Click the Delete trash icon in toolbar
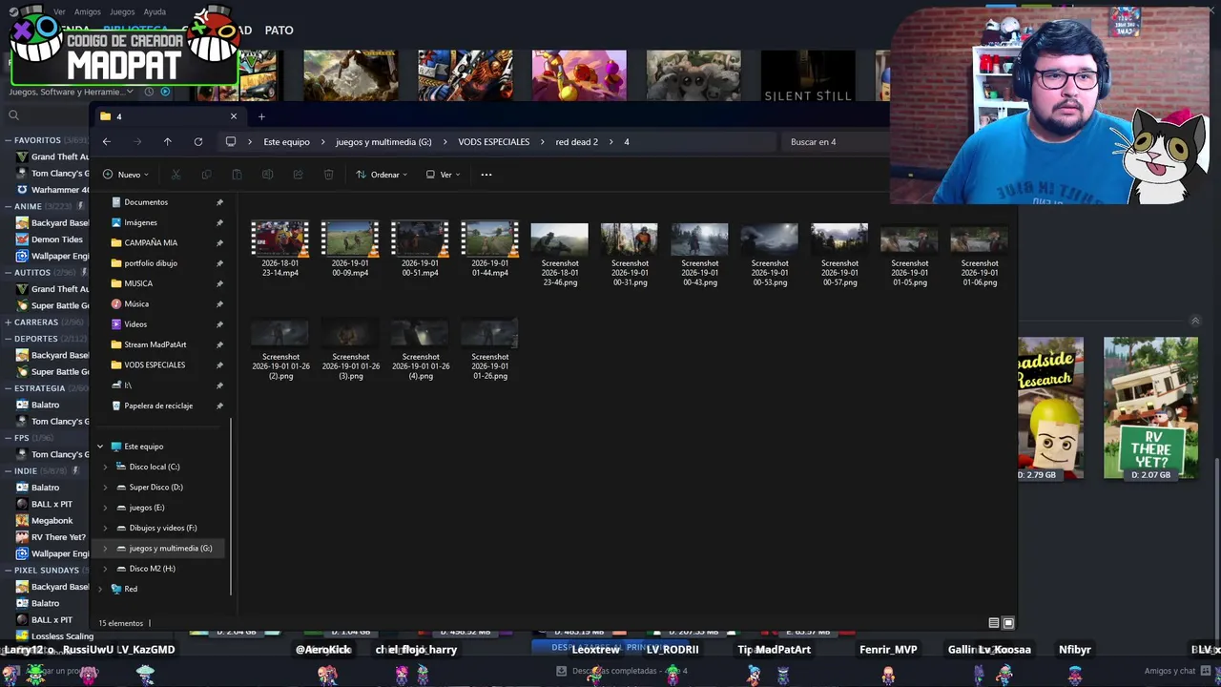The width and height of the screenshot is (1221, 687). [328, 175]
